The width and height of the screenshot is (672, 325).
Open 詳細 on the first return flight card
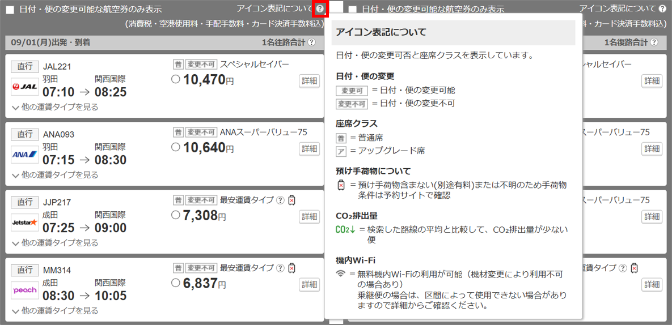(x=652, y=81)
